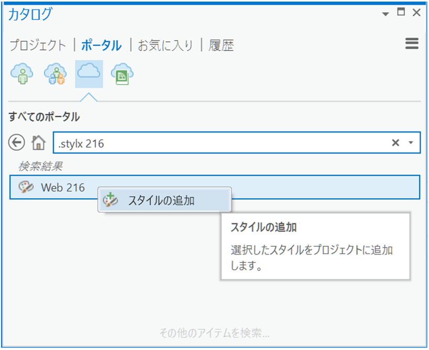This screenshot has height=350, width=429.
Task: Click the palette icon beside Web 216
Action: (x=26, y=187)
